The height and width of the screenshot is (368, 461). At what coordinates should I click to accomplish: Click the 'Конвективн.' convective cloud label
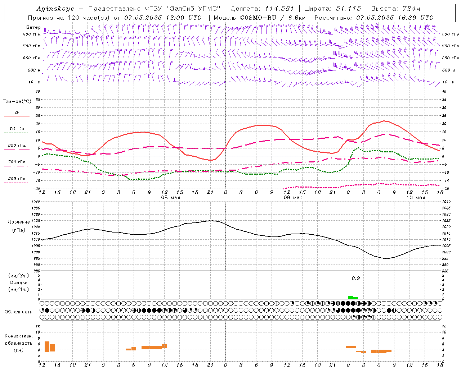(x=19, y=336)
